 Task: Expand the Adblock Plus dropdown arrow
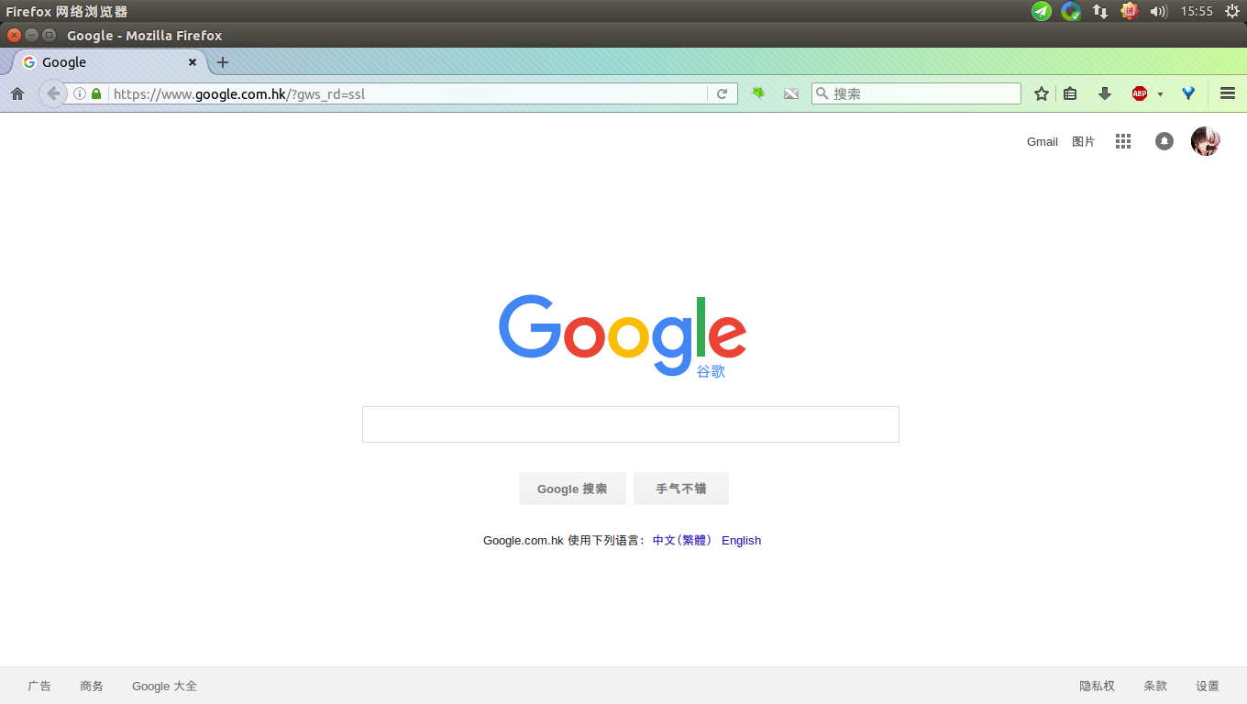click(1160, 94)
